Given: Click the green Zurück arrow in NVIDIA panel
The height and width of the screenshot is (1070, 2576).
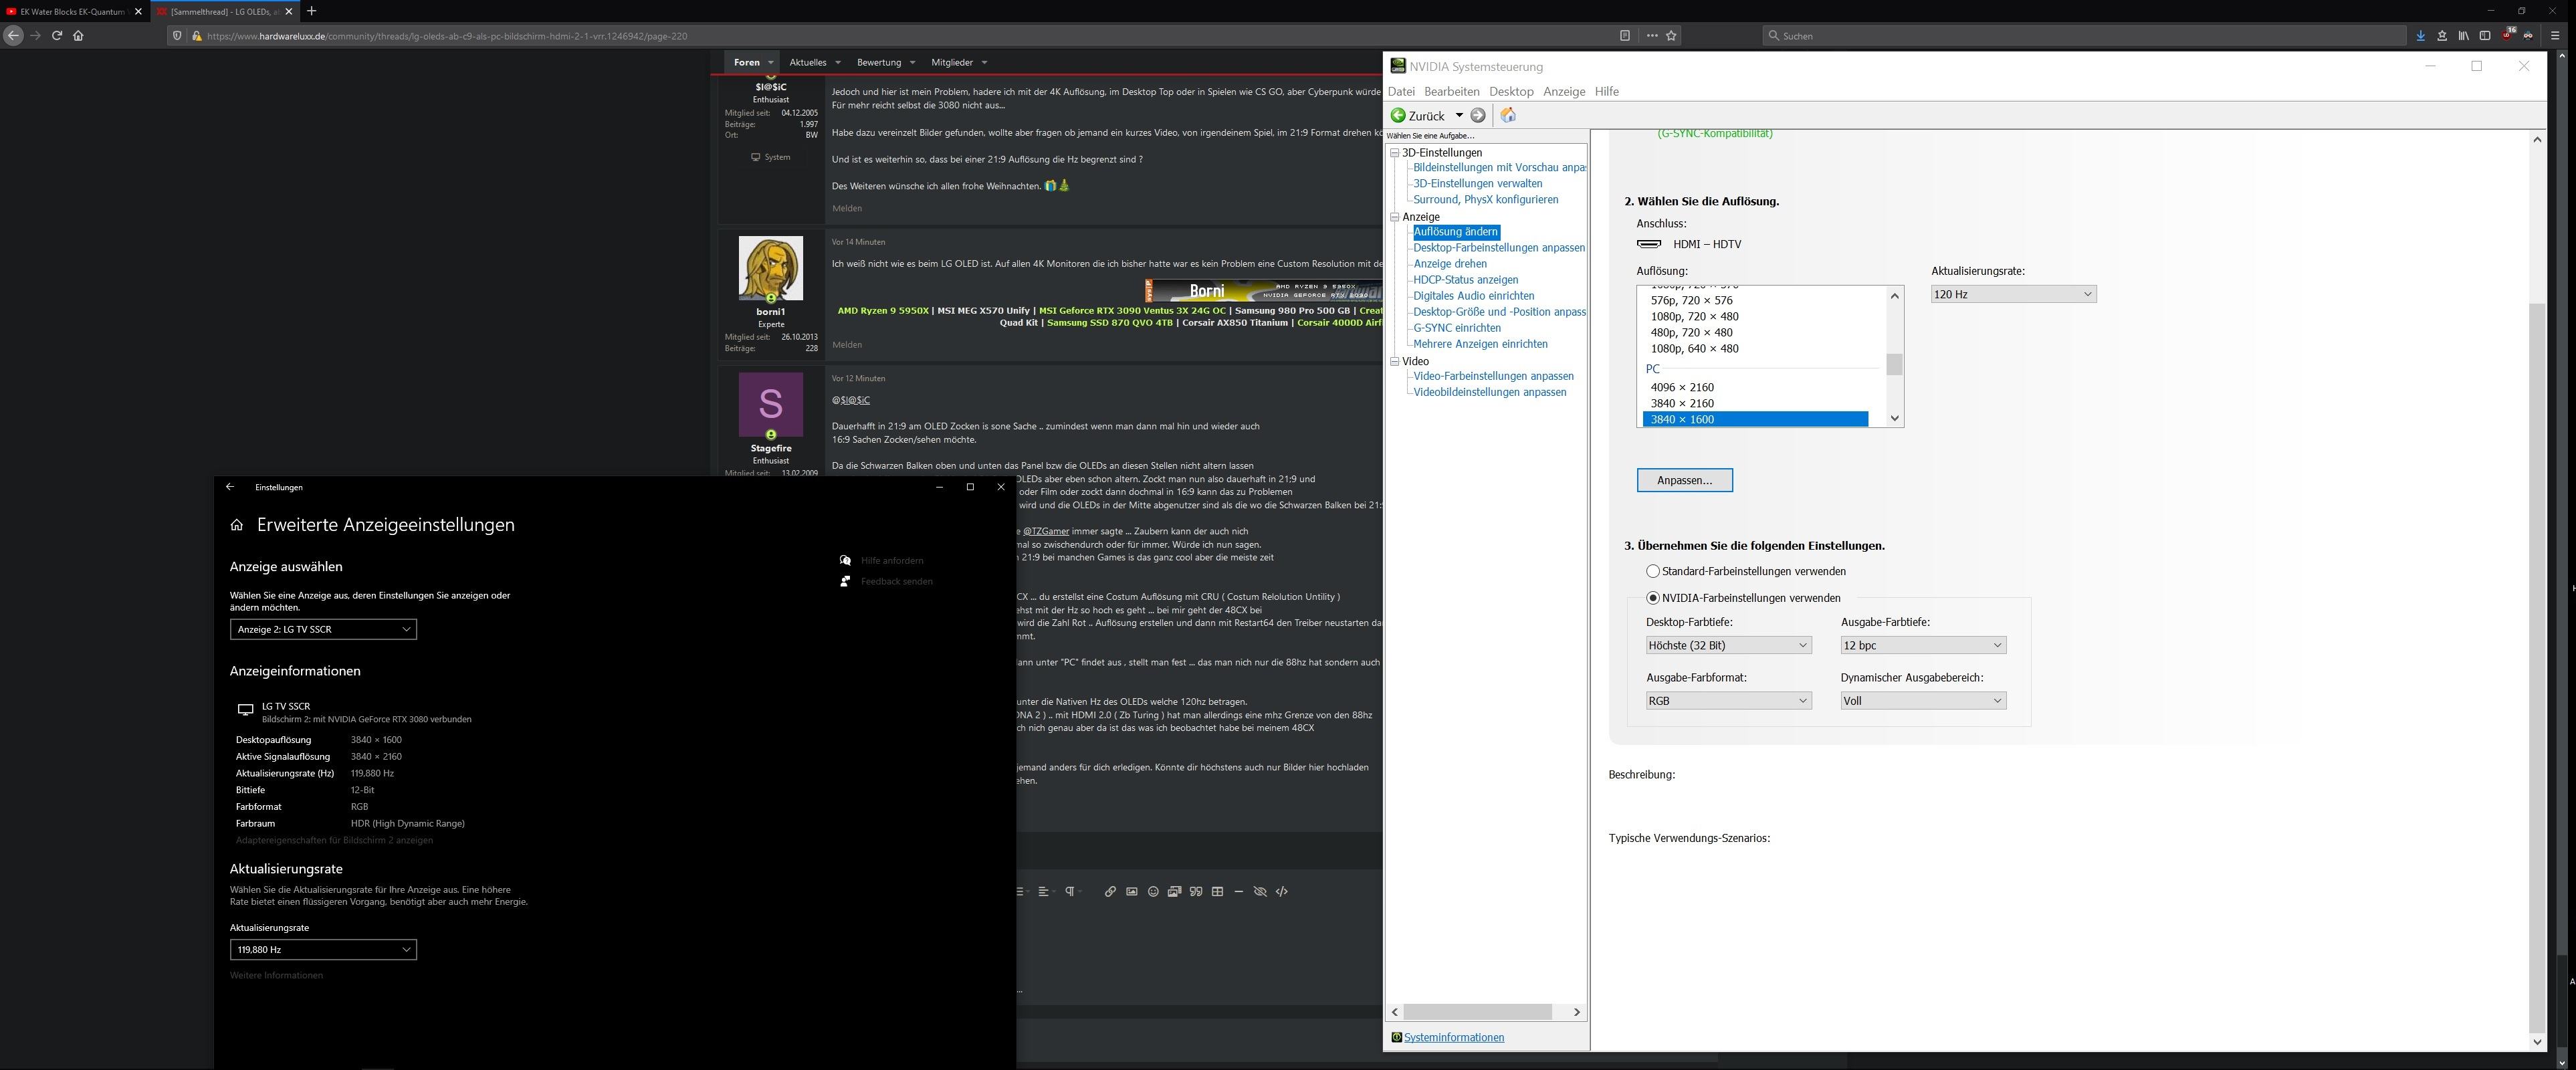Looking at the screenshot, I should (x=1398, y=115).
